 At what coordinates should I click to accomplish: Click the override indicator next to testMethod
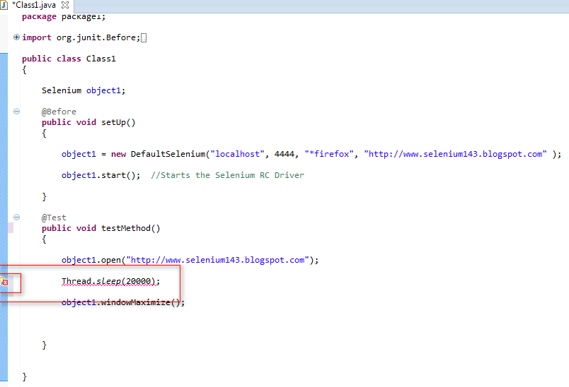pos(11,227)
